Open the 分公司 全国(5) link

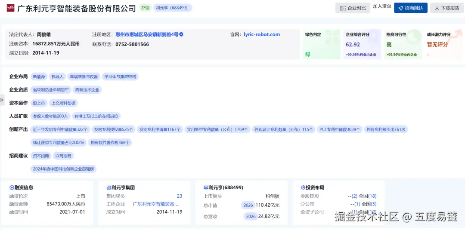pyautogui.click(x=369, y=204)
